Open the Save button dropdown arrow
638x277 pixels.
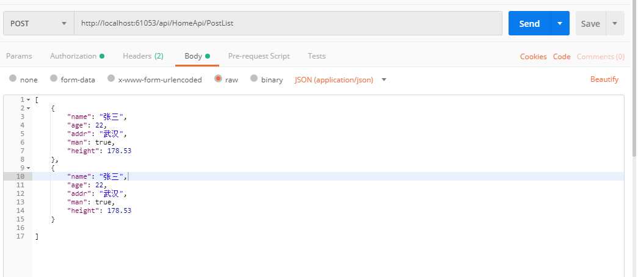click(615, 24)
